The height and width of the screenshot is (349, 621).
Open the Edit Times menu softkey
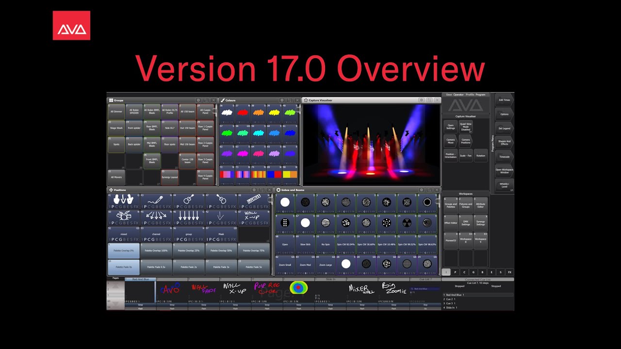[x=504, y=100]
